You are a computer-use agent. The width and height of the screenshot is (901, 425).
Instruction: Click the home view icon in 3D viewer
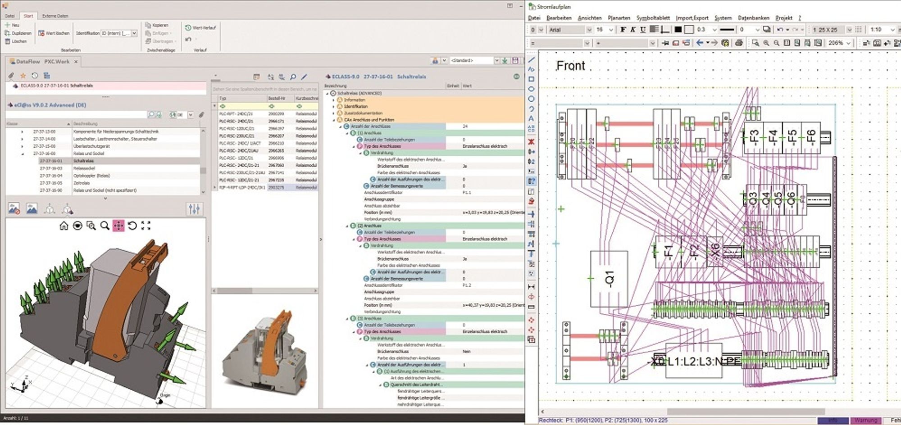[x=64, y=226]
